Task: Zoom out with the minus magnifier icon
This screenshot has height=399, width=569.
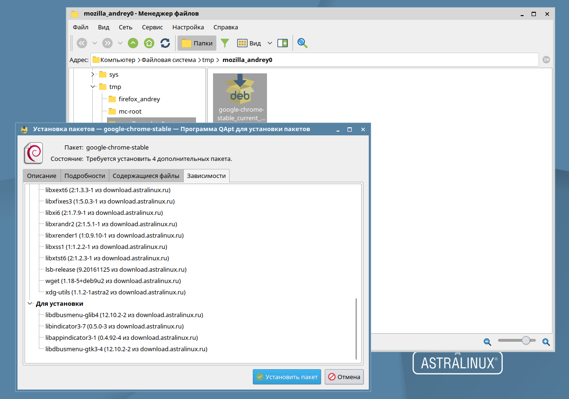Action: coord(487,341)
